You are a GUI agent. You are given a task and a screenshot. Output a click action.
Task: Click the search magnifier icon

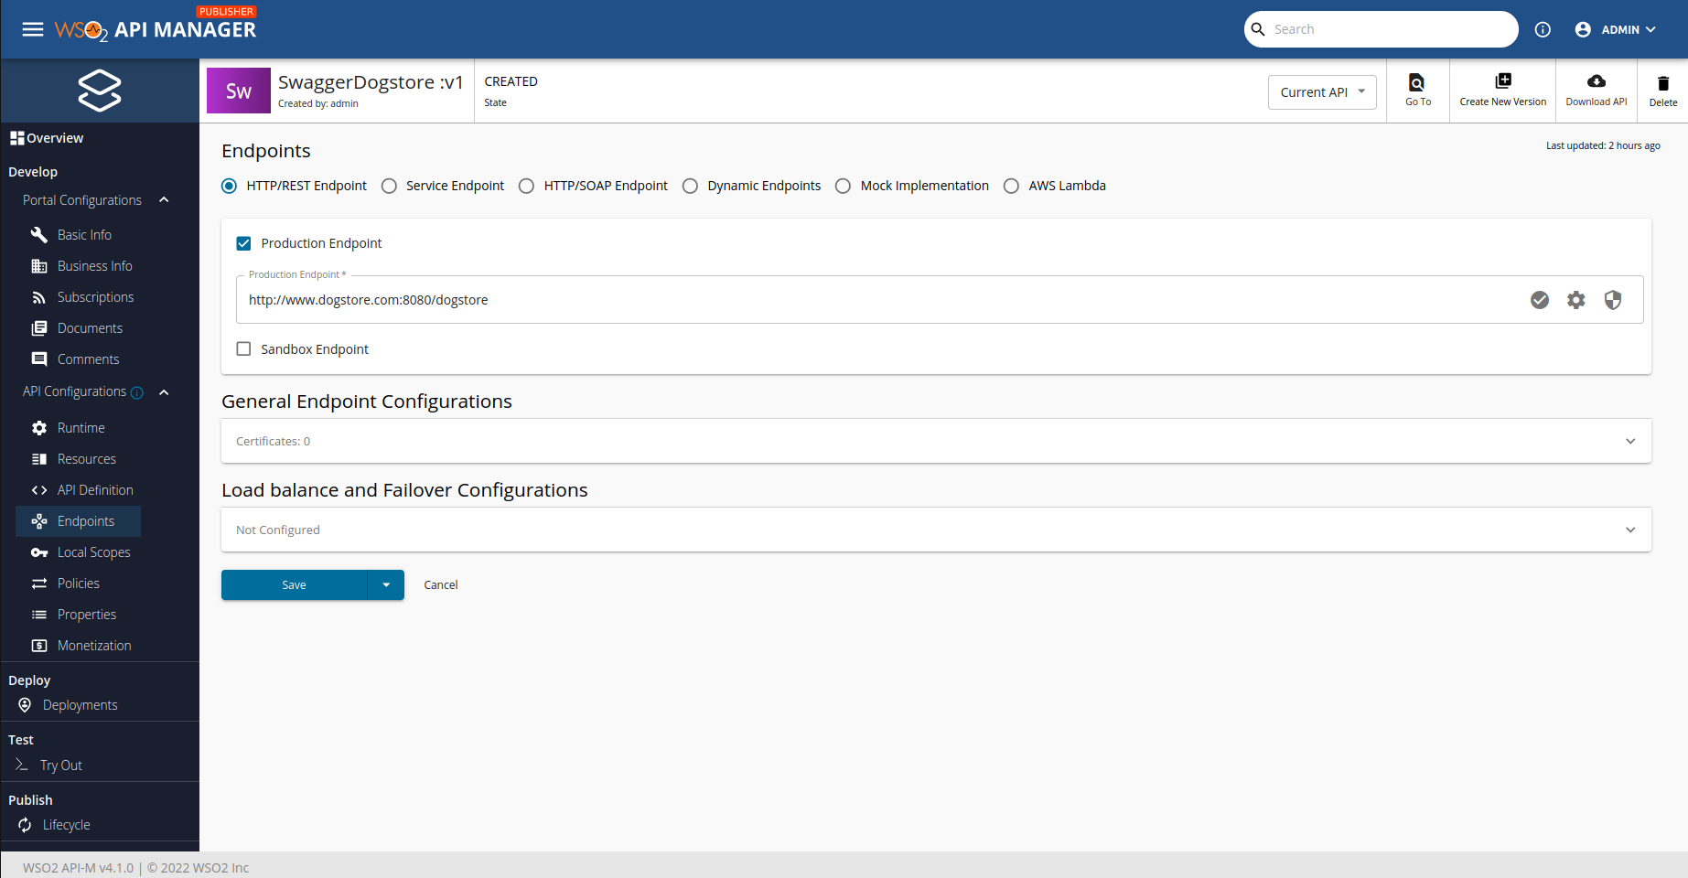[1258, 29]
